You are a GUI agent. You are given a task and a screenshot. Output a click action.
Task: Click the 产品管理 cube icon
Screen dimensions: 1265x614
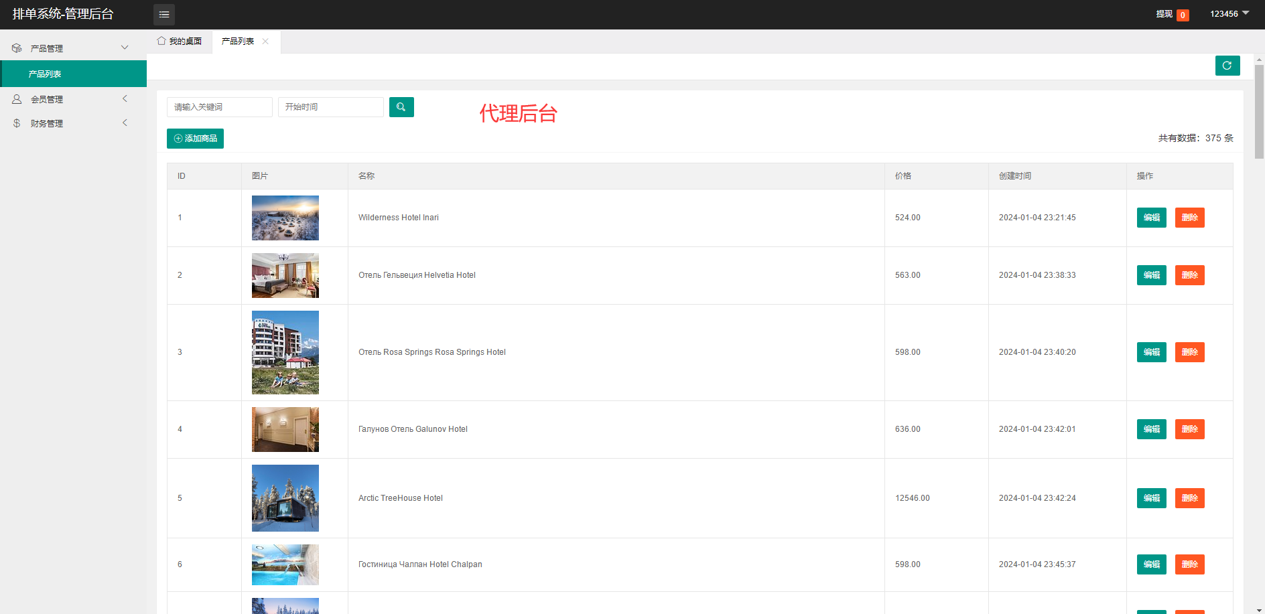(x=17, y=48)
